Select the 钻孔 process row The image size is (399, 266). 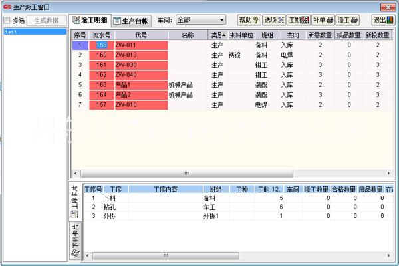coord(238,207)
